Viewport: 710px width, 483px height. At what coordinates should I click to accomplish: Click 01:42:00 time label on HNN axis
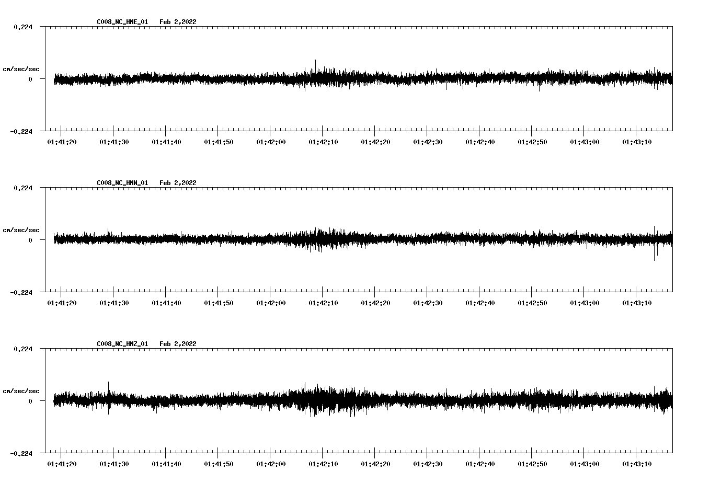tap(271, 303)
